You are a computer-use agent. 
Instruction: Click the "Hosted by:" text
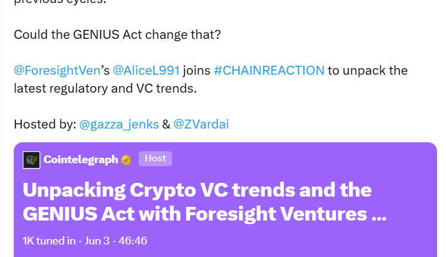pos(45,124)
